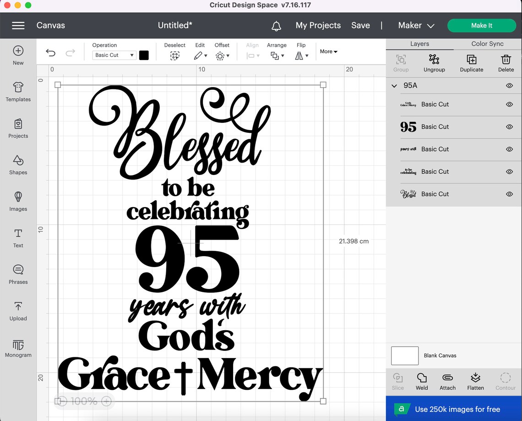The image size is (522, 421).
Task: Toggle visibility of the Blessed layer
Action: tap(509, 194)
